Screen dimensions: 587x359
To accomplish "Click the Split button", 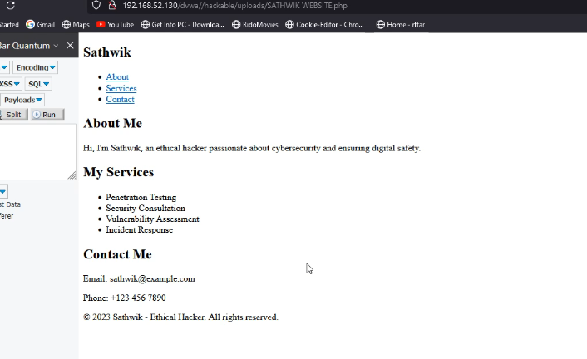I will pyautogui.click(x=13, y=115).
